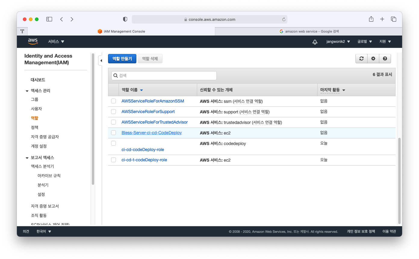The height and width of the screenshot is (259, 419).
Task: Open the Safari share icon
Action: point(371,19)
